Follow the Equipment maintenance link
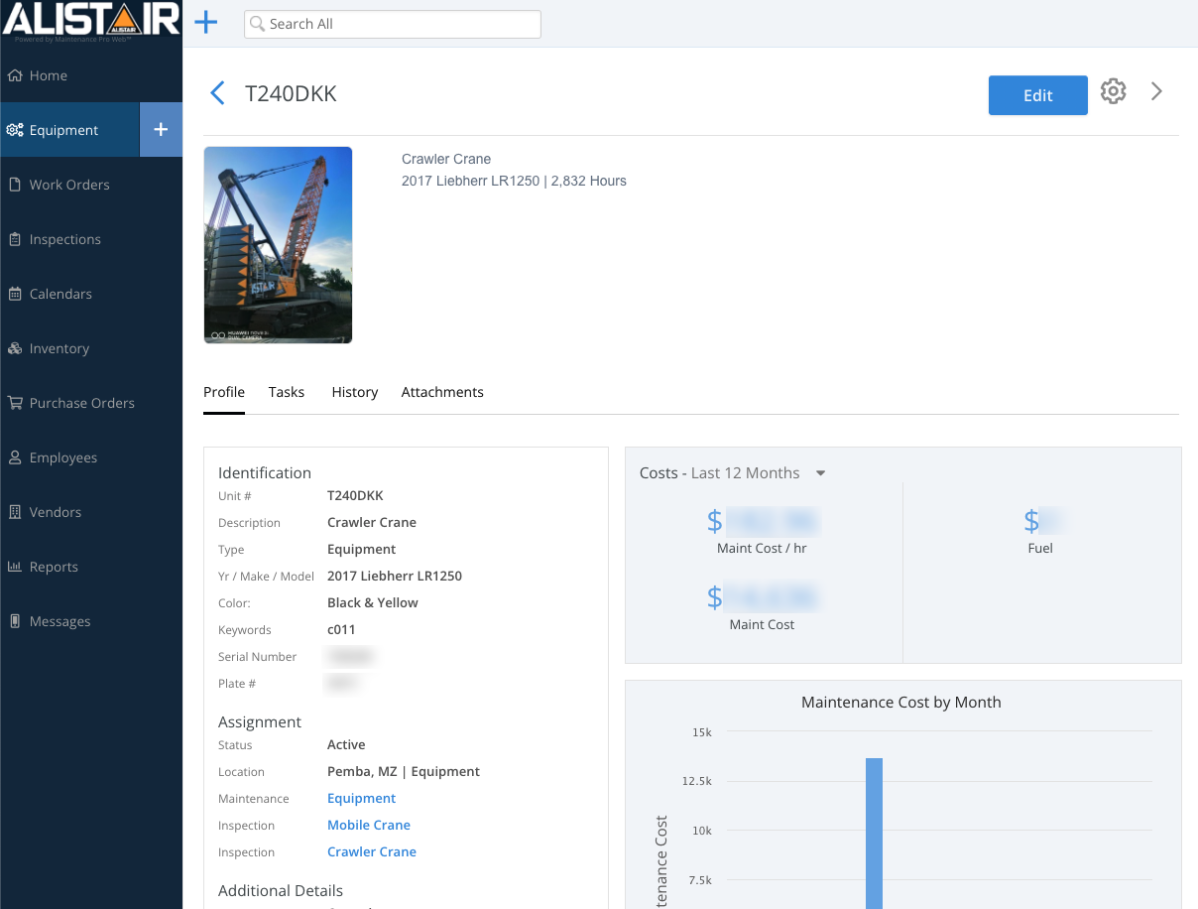 tap(361, 798)
